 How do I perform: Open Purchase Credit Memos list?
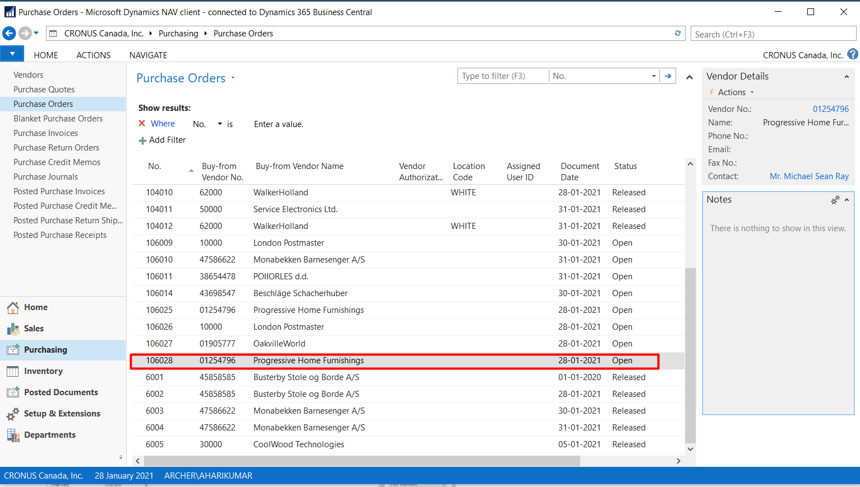(x=57, y=162)
